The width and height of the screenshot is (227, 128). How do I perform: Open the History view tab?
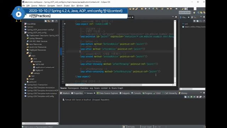pyautogui.click(x=183, y=93)
